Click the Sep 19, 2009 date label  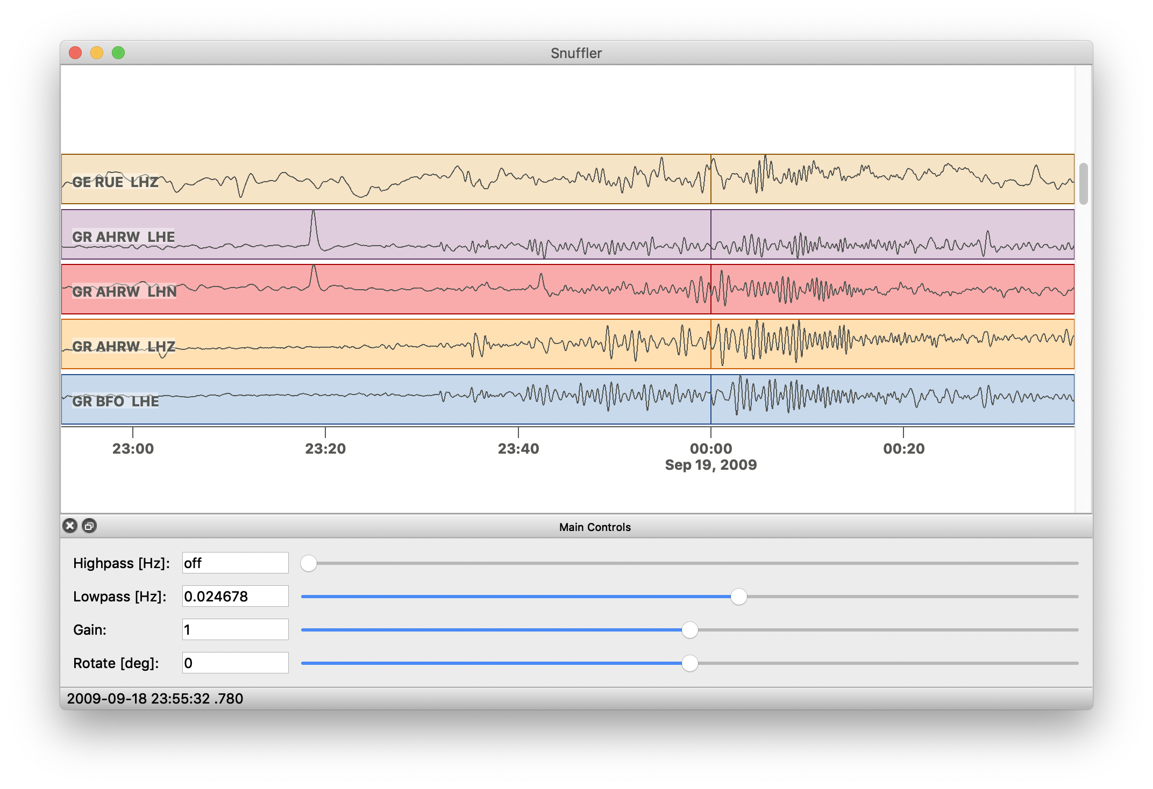pyautogui.click(x=711, y=465)
